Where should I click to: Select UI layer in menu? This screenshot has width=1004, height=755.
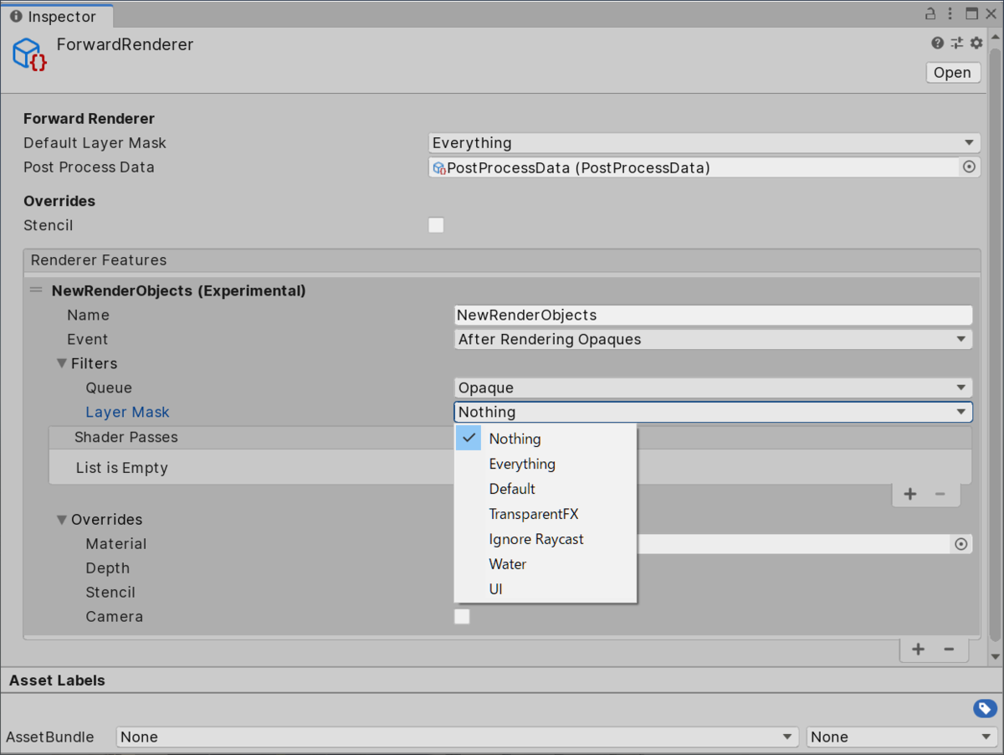[x=546, y=589]
